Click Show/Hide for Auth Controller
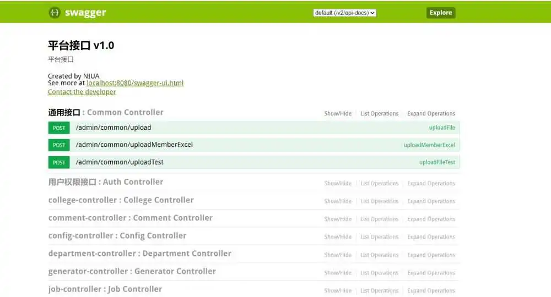This screenshot has width=551, height=297. [338, 183]
